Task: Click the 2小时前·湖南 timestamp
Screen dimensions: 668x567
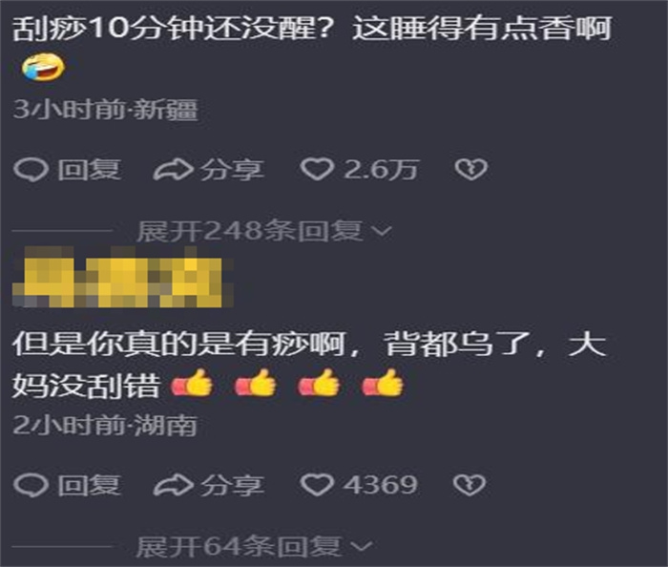Action: (105, 425)
